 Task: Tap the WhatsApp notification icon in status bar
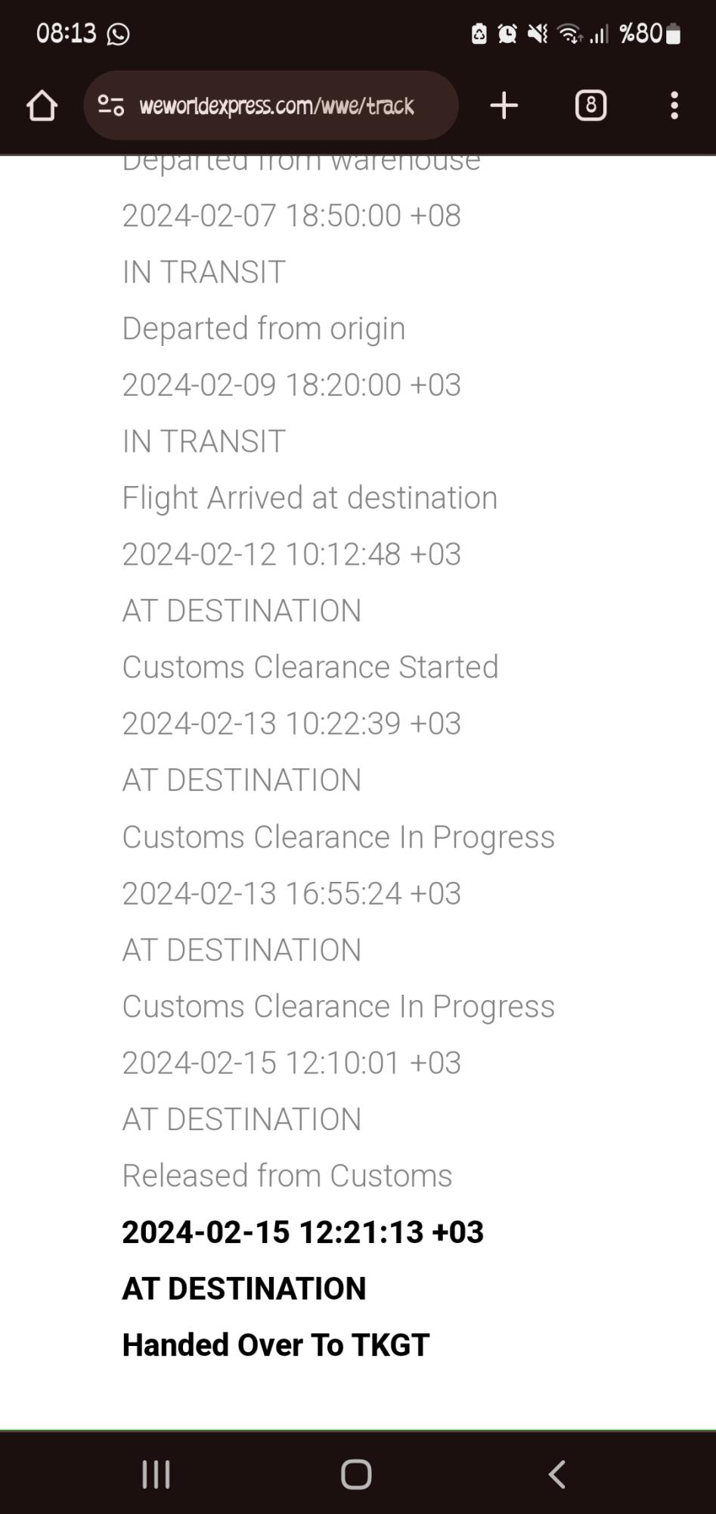(119, 33)
